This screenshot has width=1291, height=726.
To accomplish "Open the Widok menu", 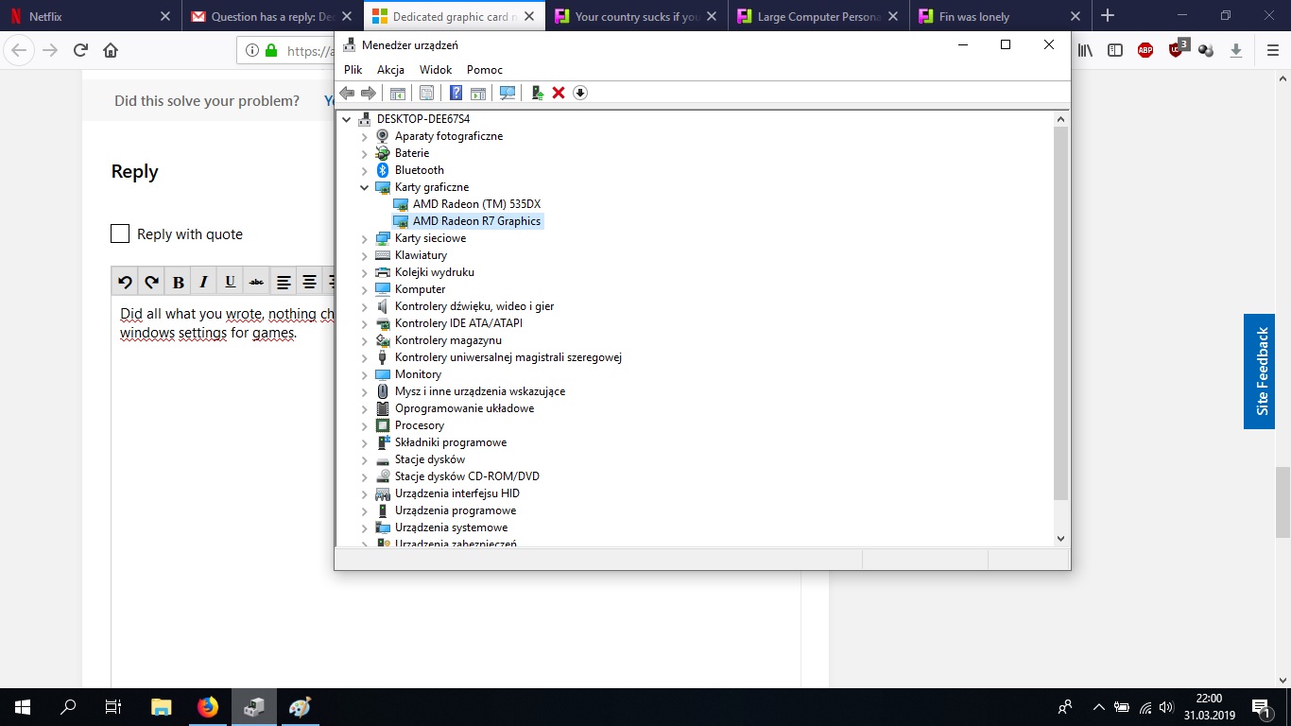I will click(x=436, y=70).
